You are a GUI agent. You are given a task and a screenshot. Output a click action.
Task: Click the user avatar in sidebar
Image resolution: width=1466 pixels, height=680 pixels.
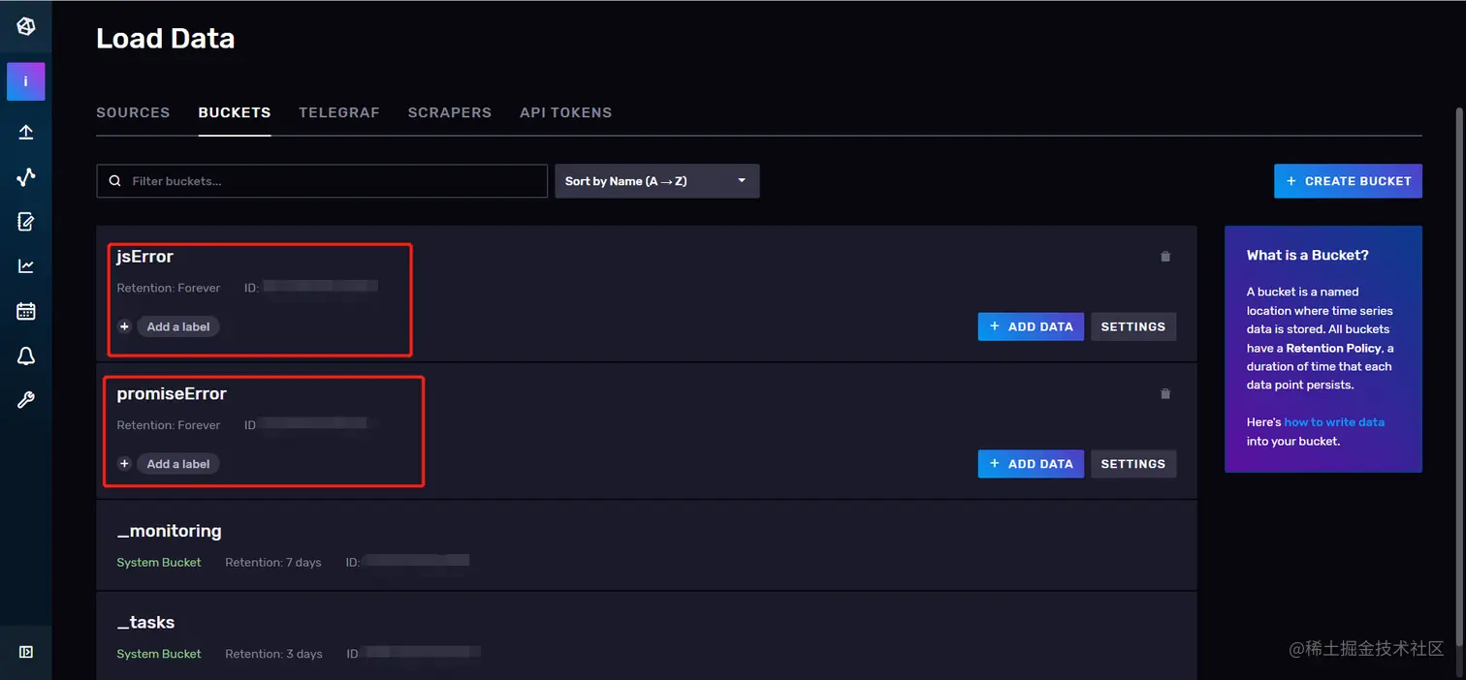(26, 82)
